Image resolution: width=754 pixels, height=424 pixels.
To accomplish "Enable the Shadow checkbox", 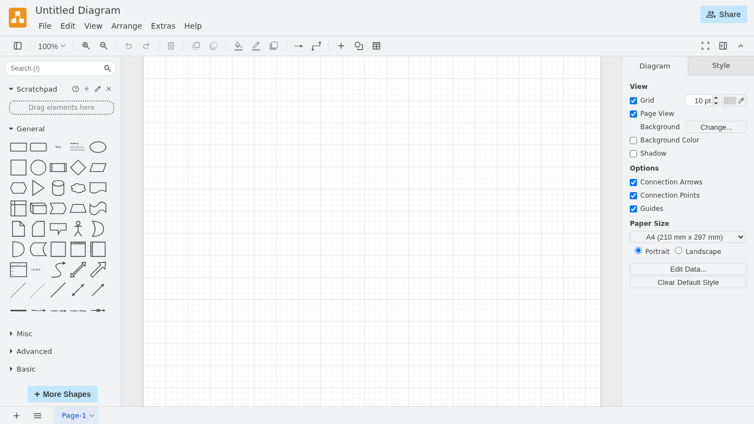I will point(633,153).
